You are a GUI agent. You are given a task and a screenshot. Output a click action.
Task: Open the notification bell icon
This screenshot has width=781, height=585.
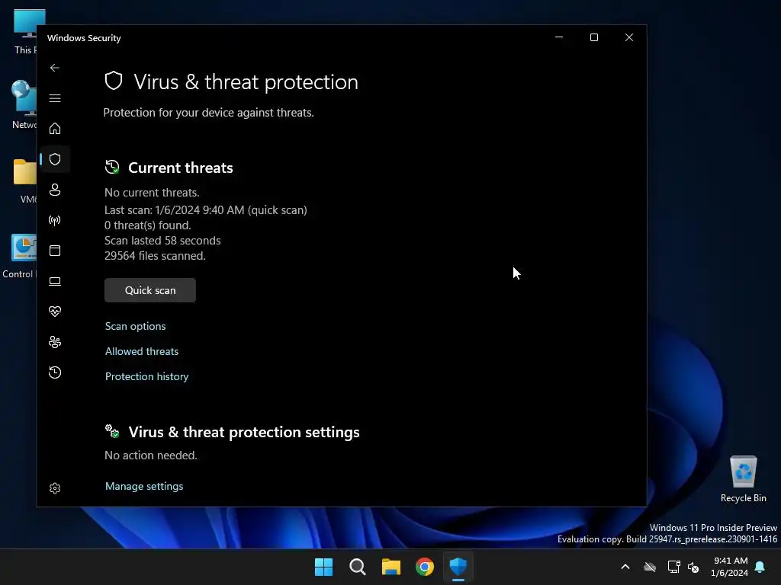tap(760, 567)
